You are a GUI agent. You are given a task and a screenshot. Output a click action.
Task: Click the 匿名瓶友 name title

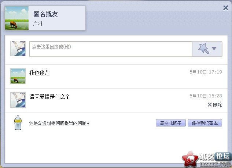45,14
